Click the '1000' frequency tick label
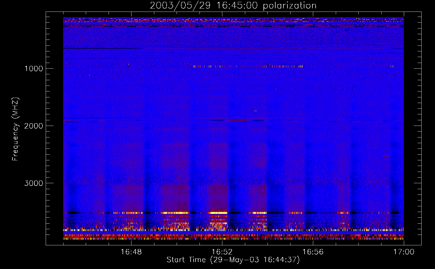Image resolution: width=435 pixels, height=269 pixels. (x=34, y=69)
